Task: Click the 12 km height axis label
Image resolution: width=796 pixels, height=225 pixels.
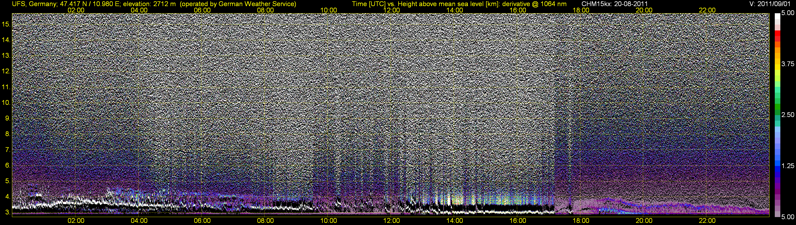Action: pos(6,71)
